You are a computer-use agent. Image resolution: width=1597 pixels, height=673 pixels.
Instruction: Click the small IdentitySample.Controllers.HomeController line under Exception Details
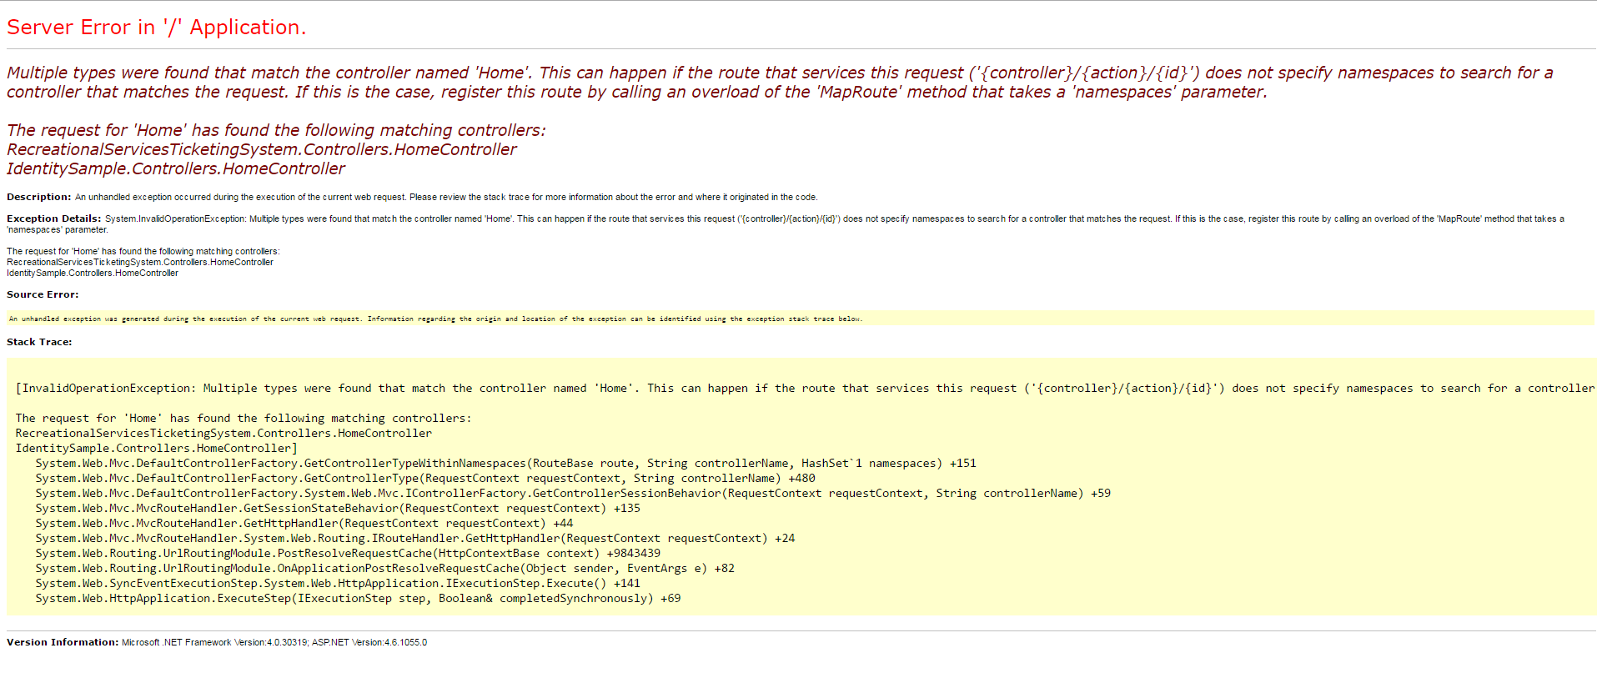(93, 273)
